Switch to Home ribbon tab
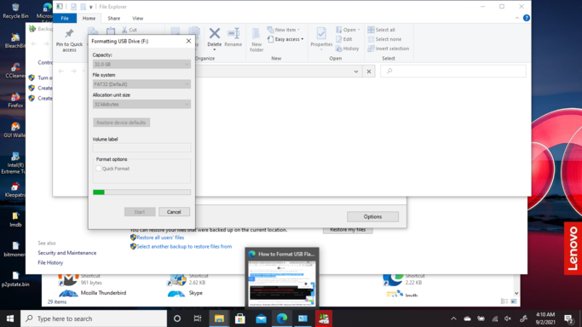 pyautogui.click(x=89, y=18)
